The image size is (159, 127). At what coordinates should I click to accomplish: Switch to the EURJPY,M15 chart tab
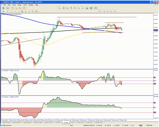click(99, 122)
